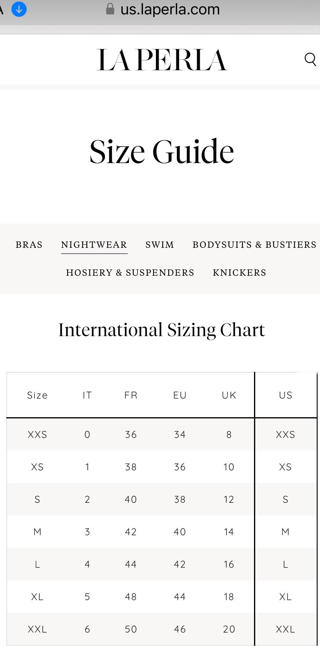The height and width of the screenshot is (659, 320).
Task: Select the Nightwear tab
Action: pyautogui.click(x=94, y=245)
